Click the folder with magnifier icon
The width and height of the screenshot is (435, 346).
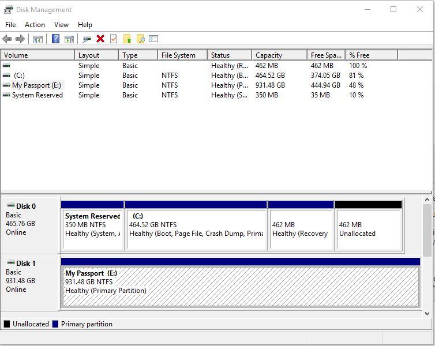tap(141, 39)
